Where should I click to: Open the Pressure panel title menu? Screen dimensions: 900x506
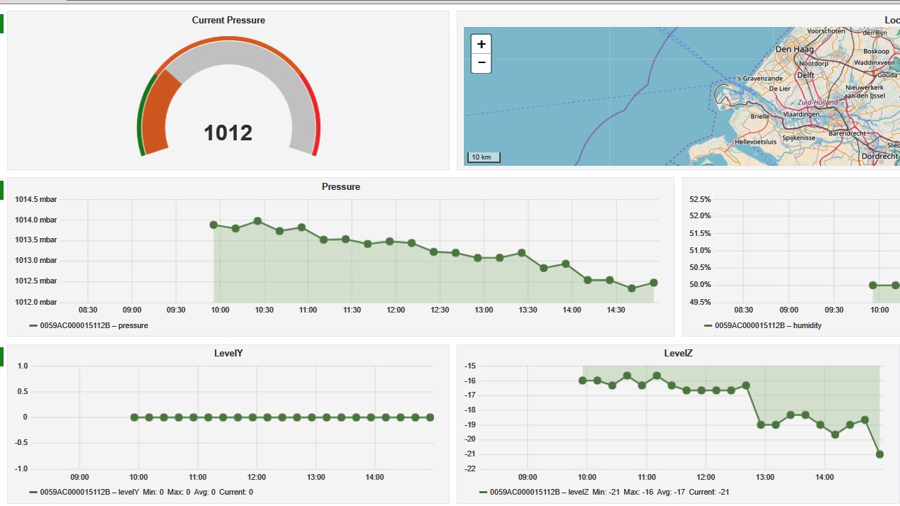tap(340, 187)
